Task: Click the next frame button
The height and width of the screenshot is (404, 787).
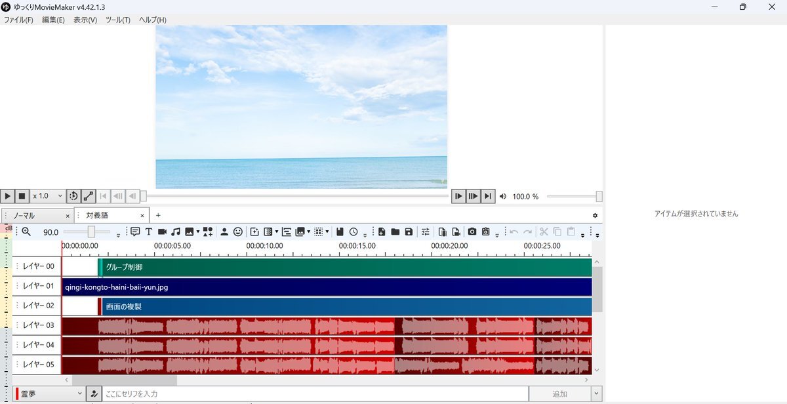Action: 458,196
